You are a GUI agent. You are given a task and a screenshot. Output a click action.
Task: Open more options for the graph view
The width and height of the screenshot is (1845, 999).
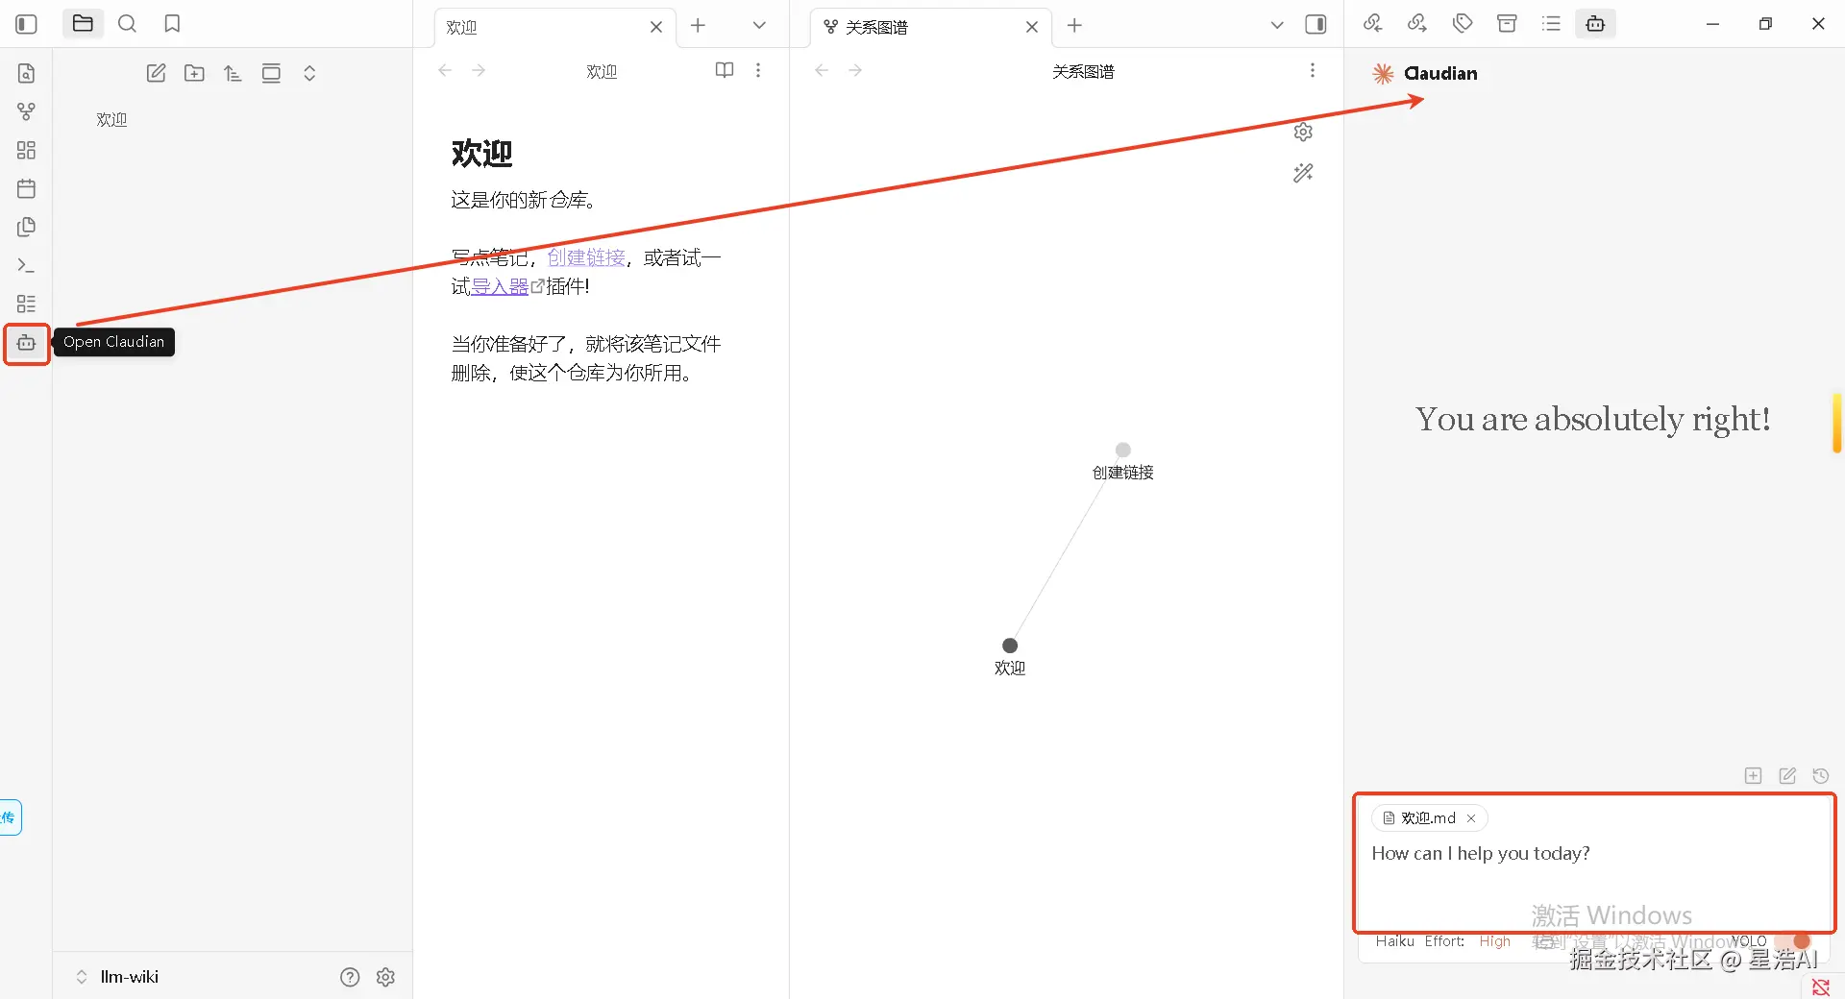(x=1313, y=70)
